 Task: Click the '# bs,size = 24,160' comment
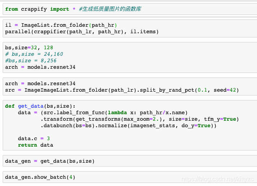tap(34, 54)
